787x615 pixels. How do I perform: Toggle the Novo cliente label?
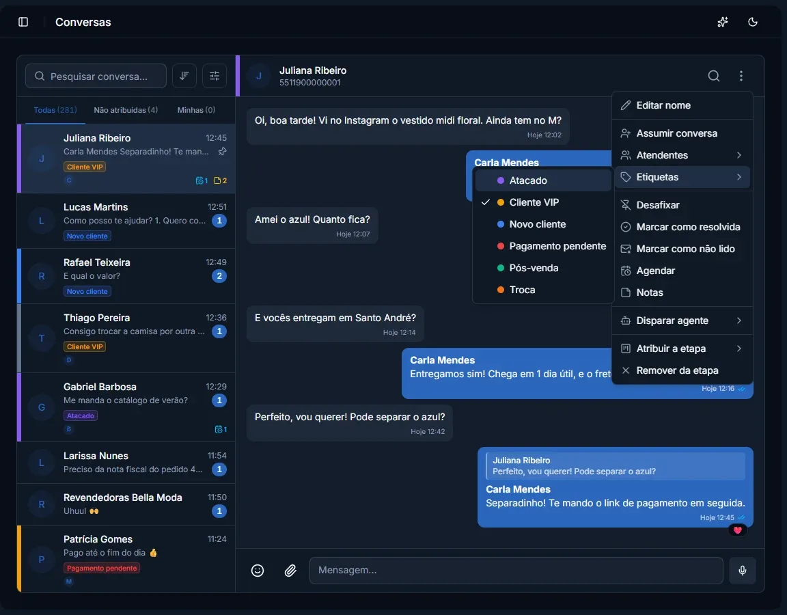(x=543, y=224)
